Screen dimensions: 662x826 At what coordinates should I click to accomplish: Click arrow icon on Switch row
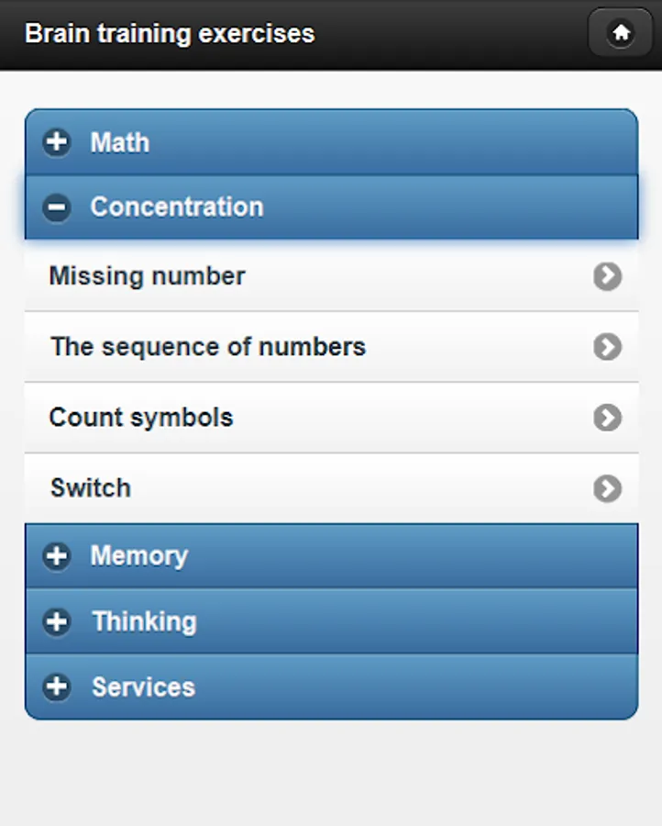click(x=607, y=488)
